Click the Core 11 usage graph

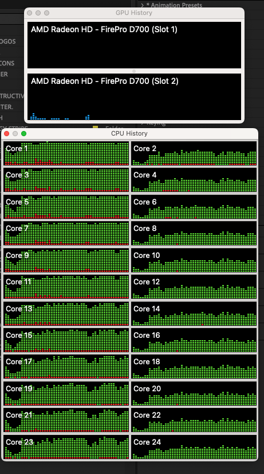click(66, 287)
